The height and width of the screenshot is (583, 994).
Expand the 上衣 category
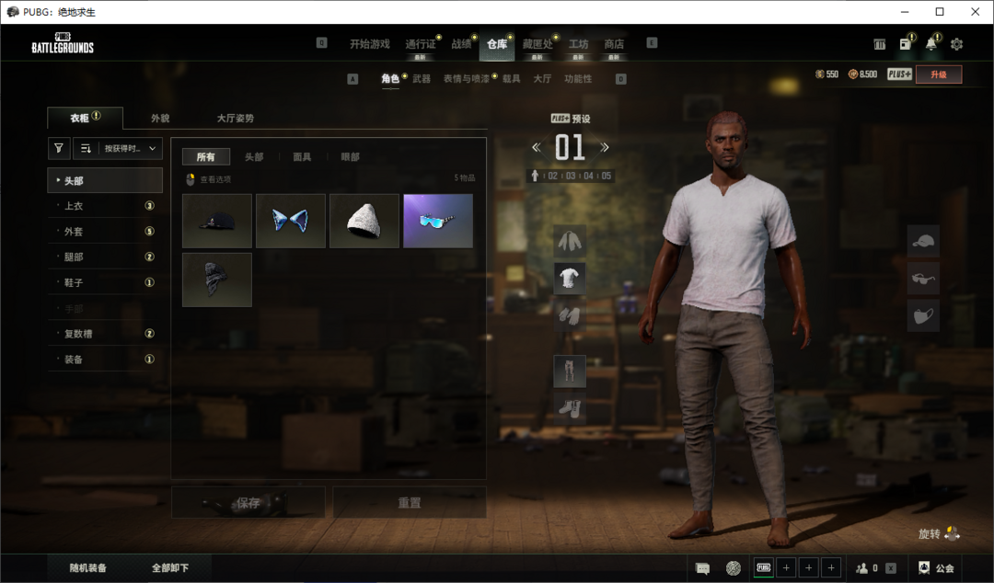[105, 206]
